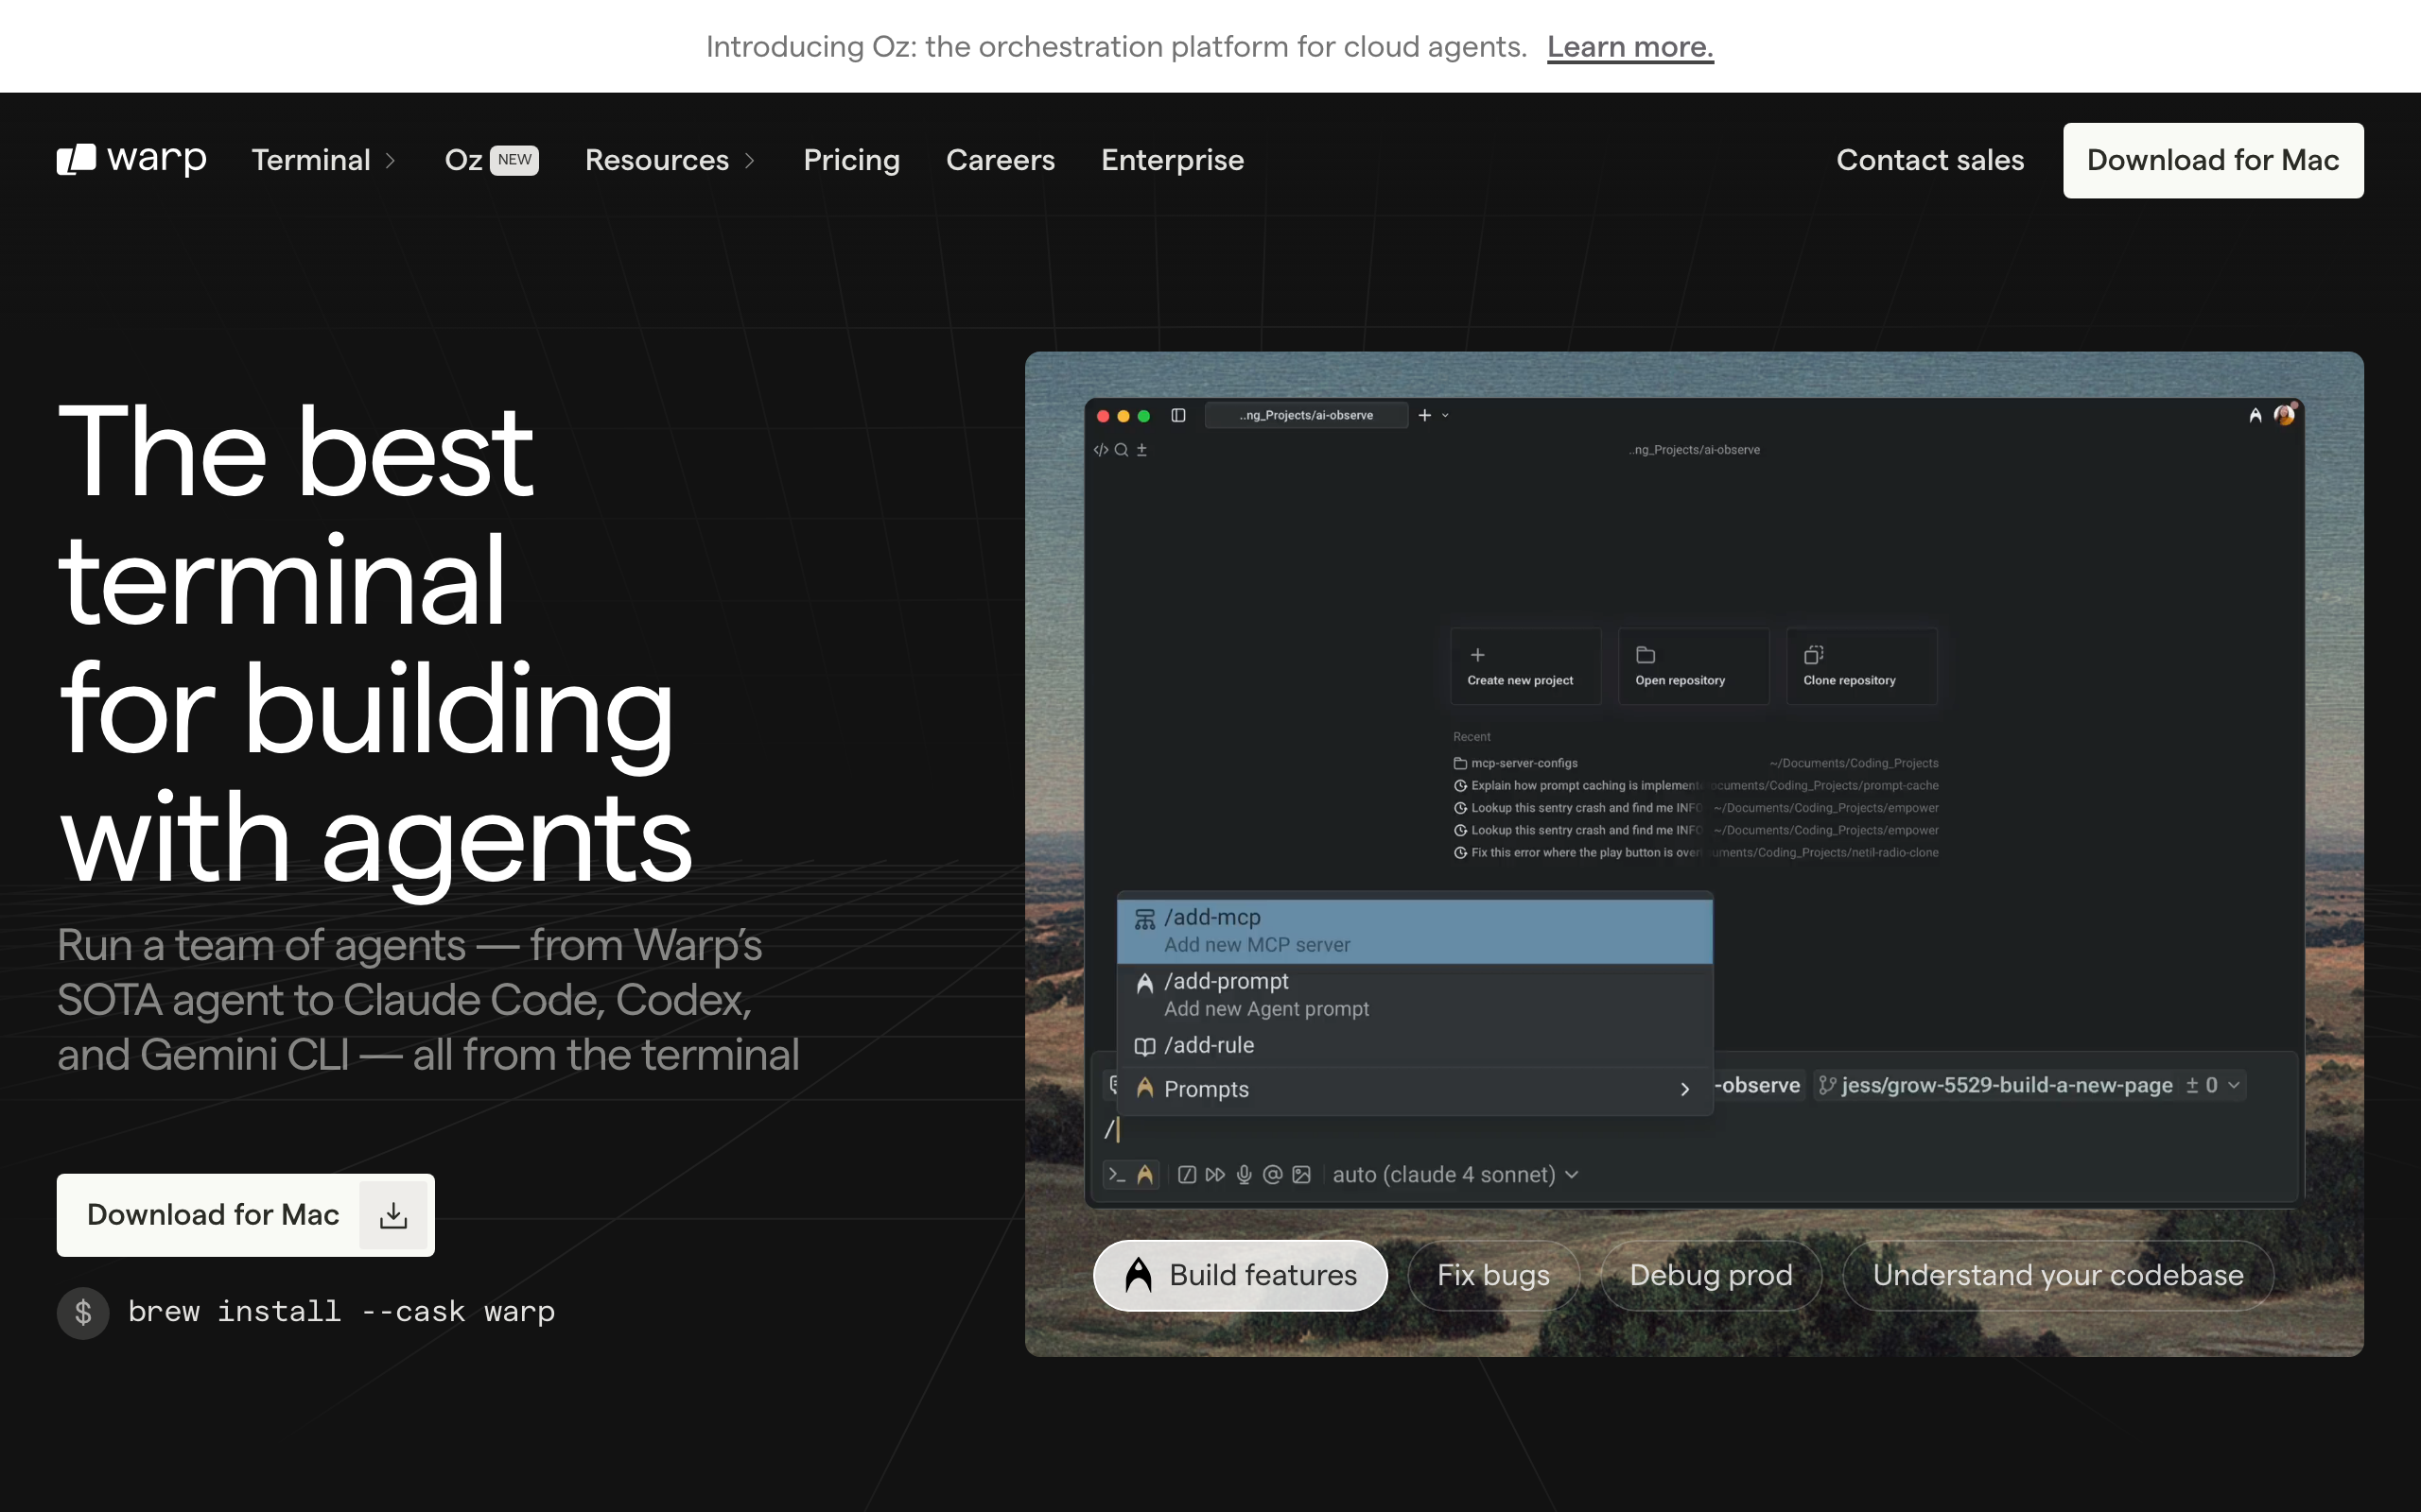This screenshot has height=1512, width=2421.
Task: Toggle the terminal/agent mode switch
Action: pyautogui.click(x=1130, y=1174)
